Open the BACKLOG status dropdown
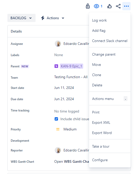The height and width of the screenshot is (174, 140). [21, 18]
